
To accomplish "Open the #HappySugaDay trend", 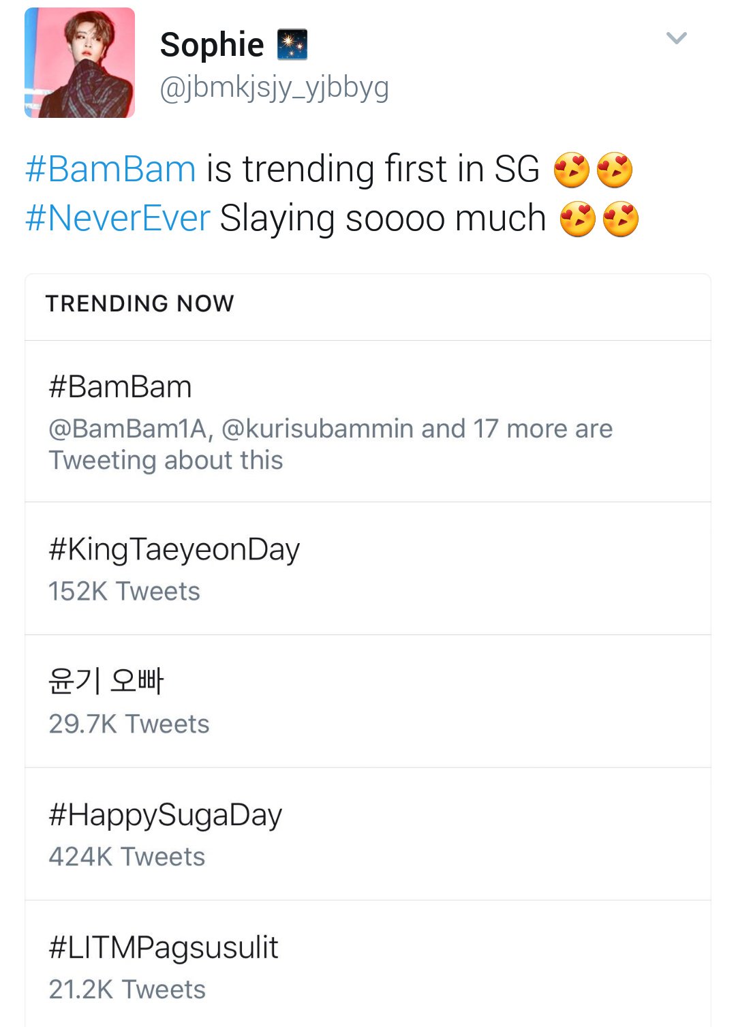I will tap(368, 834).
